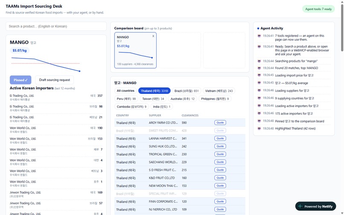
Task: Request quote from SAECHANG WORLD supplier
Action: pyautogui.click(x=220, y=162)
